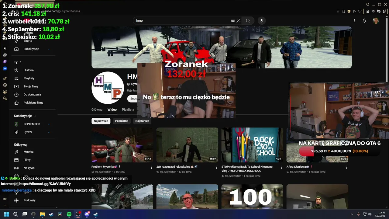Screen dimensions: 389x219
Task: Open ChatGPT in the browser sidebar
Action: 5,55
